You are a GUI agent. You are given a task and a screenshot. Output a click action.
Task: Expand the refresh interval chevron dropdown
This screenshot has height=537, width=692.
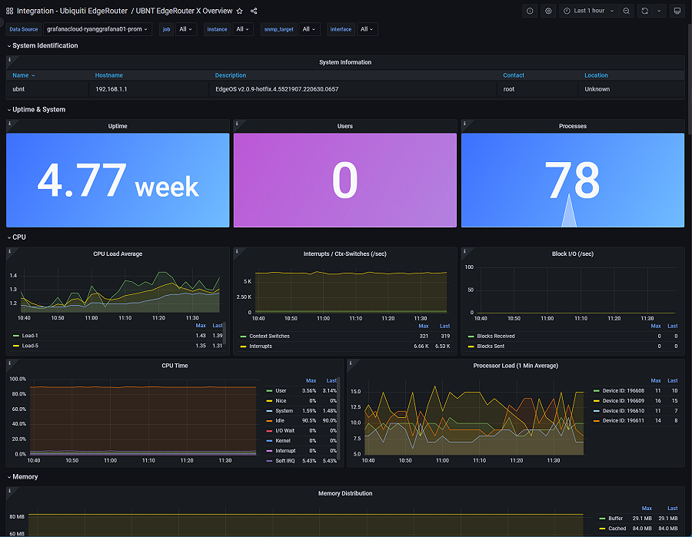pos(659,11)
